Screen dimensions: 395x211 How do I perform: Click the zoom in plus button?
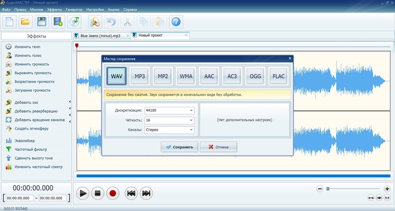click(387, 188)
